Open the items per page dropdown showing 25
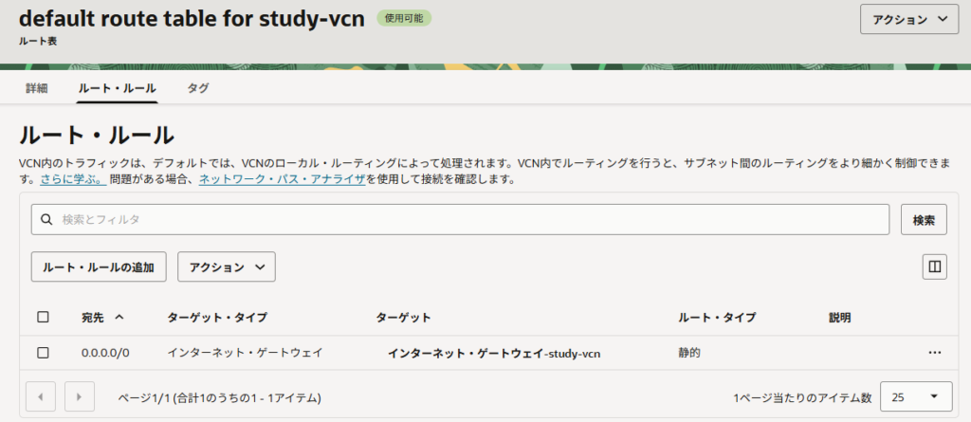This screenshot has height=422, width=971. tap(916, 396)
